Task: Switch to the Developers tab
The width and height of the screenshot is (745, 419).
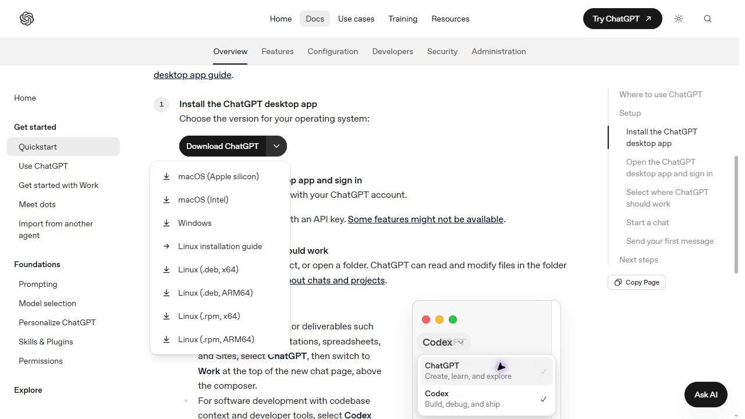Action: click(393, 51)
